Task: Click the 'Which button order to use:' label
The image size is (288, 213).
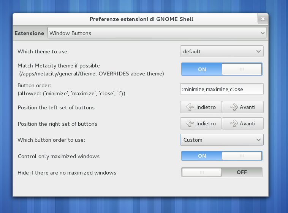Action: 51,140
